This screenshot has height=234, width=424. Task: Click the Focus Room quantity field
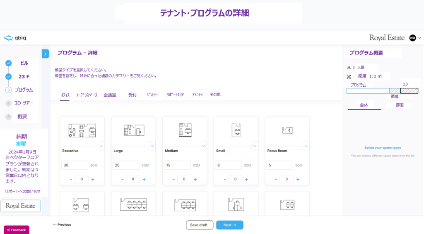pos(287,179)
